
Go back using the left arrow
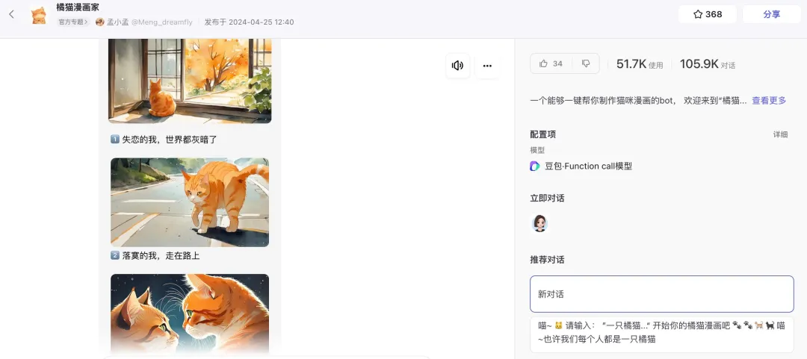click(11, 14)
